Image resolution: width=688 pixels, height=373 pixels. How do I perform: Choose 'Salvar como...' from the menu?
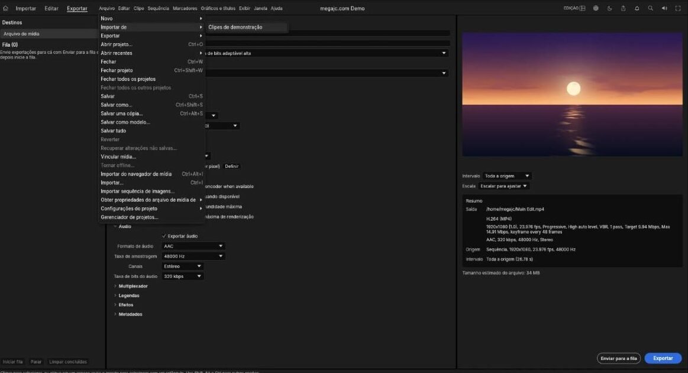pyautogui.click(x=152, y=105)
